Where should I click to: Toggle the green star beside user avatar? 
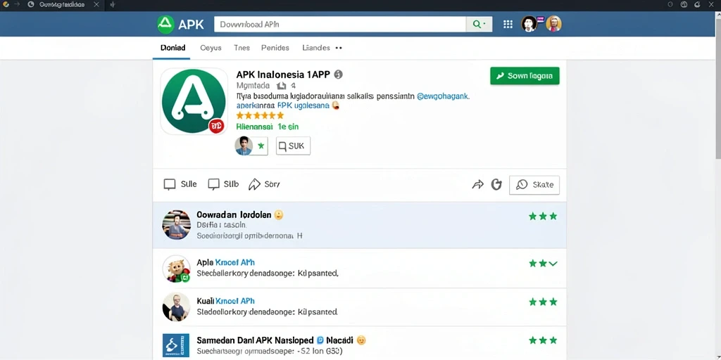coord(261,146)
